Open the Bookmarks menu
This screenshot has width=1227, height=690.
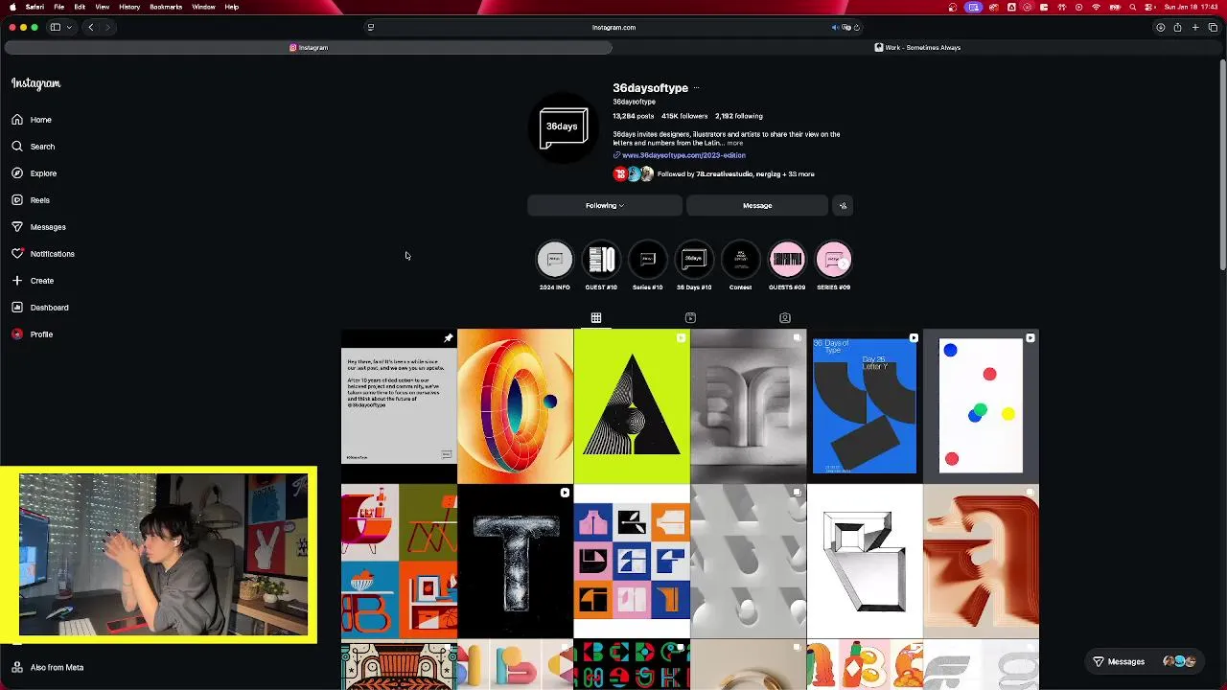point(166,7)
